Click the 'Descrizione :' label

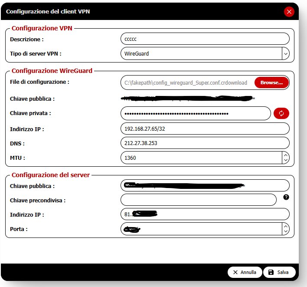click(x=27, y=40)
